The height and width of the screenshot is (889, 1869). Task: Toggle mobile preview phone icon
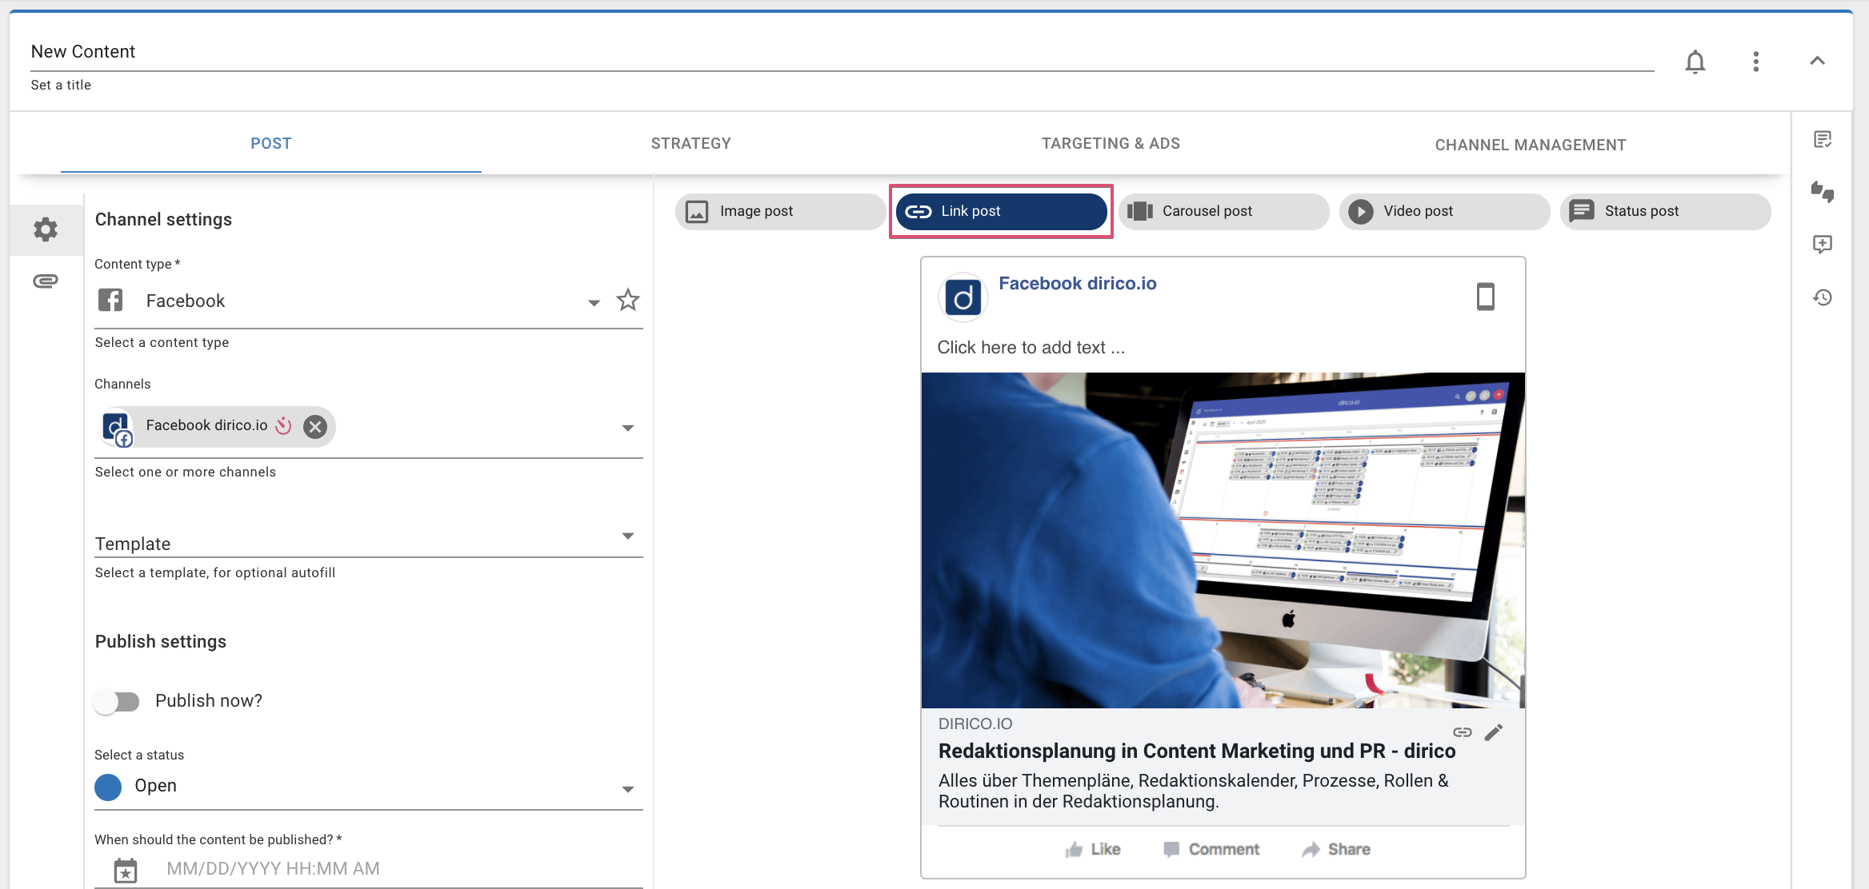(x=1485, y=297)
